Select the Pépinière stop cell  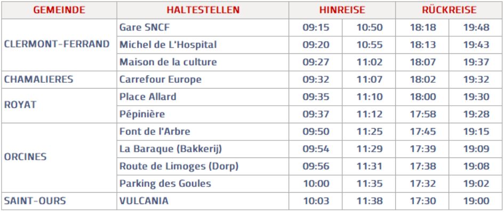(x=203, y=114)
